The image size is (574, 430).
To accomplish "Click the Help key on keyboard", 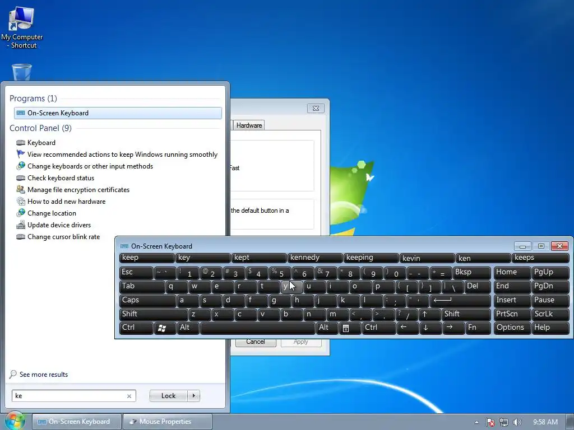I will 550,328.
